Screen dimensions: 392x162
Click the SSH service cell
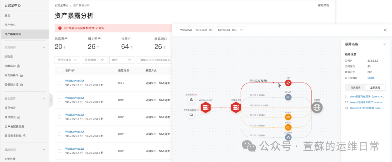pyautogui.click(x=121, y=83)
